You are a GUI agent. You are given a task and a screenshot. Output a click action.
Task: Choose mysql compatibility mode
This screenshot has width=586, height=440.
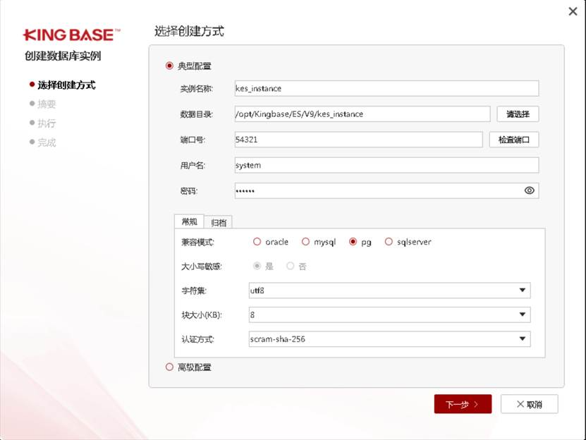(x=306, y=242)
